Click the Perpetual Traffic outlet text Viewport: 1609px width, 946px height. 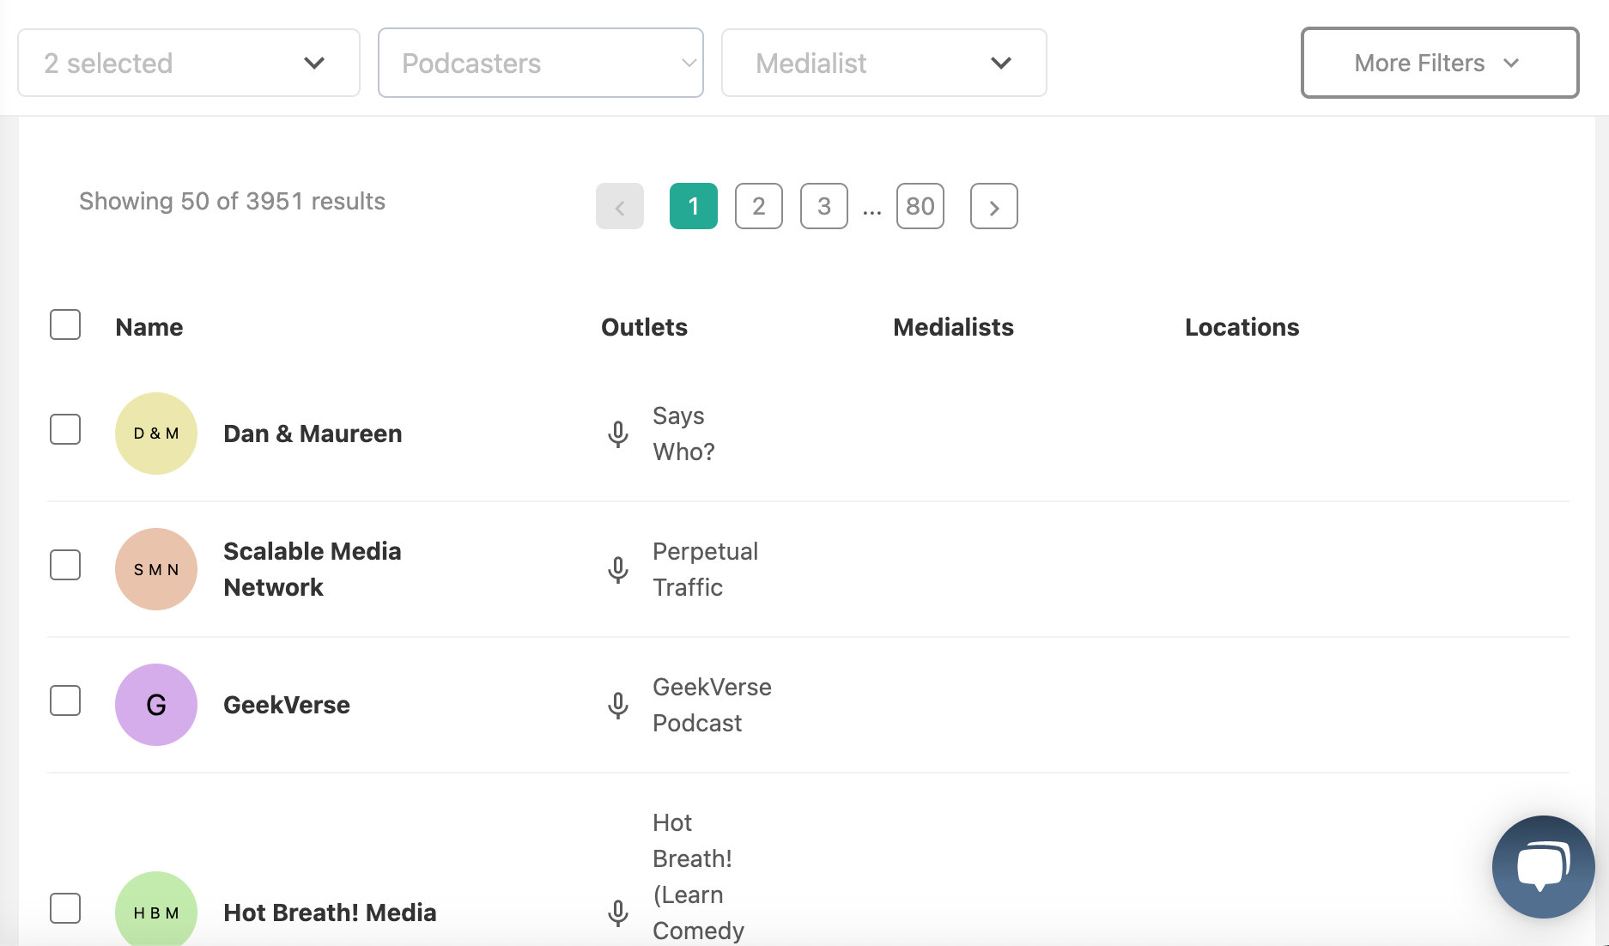click(x=705, y=569)
